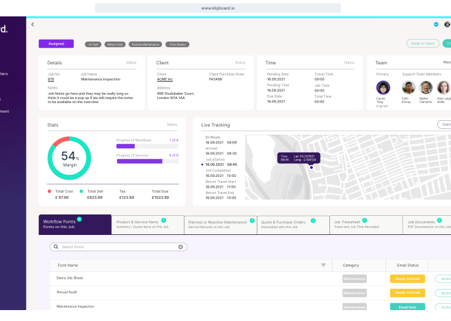
Task: Open Amy-Leigh's team avatar
Action: point(443,87)
